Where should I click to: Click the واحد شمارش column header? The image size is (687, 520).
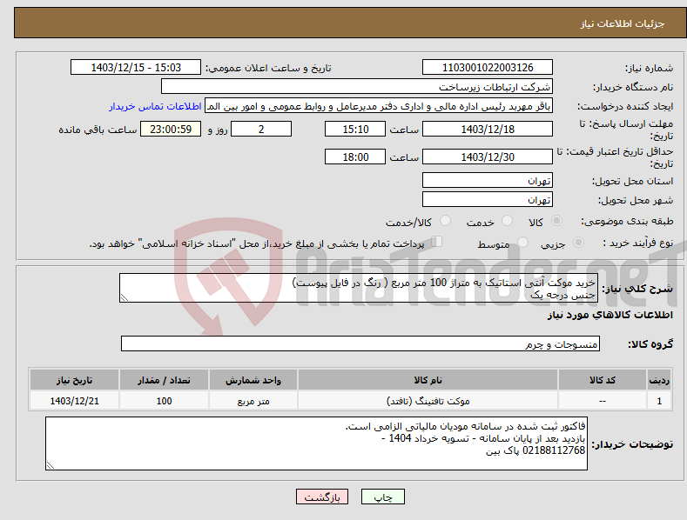[x=253, y=380]
